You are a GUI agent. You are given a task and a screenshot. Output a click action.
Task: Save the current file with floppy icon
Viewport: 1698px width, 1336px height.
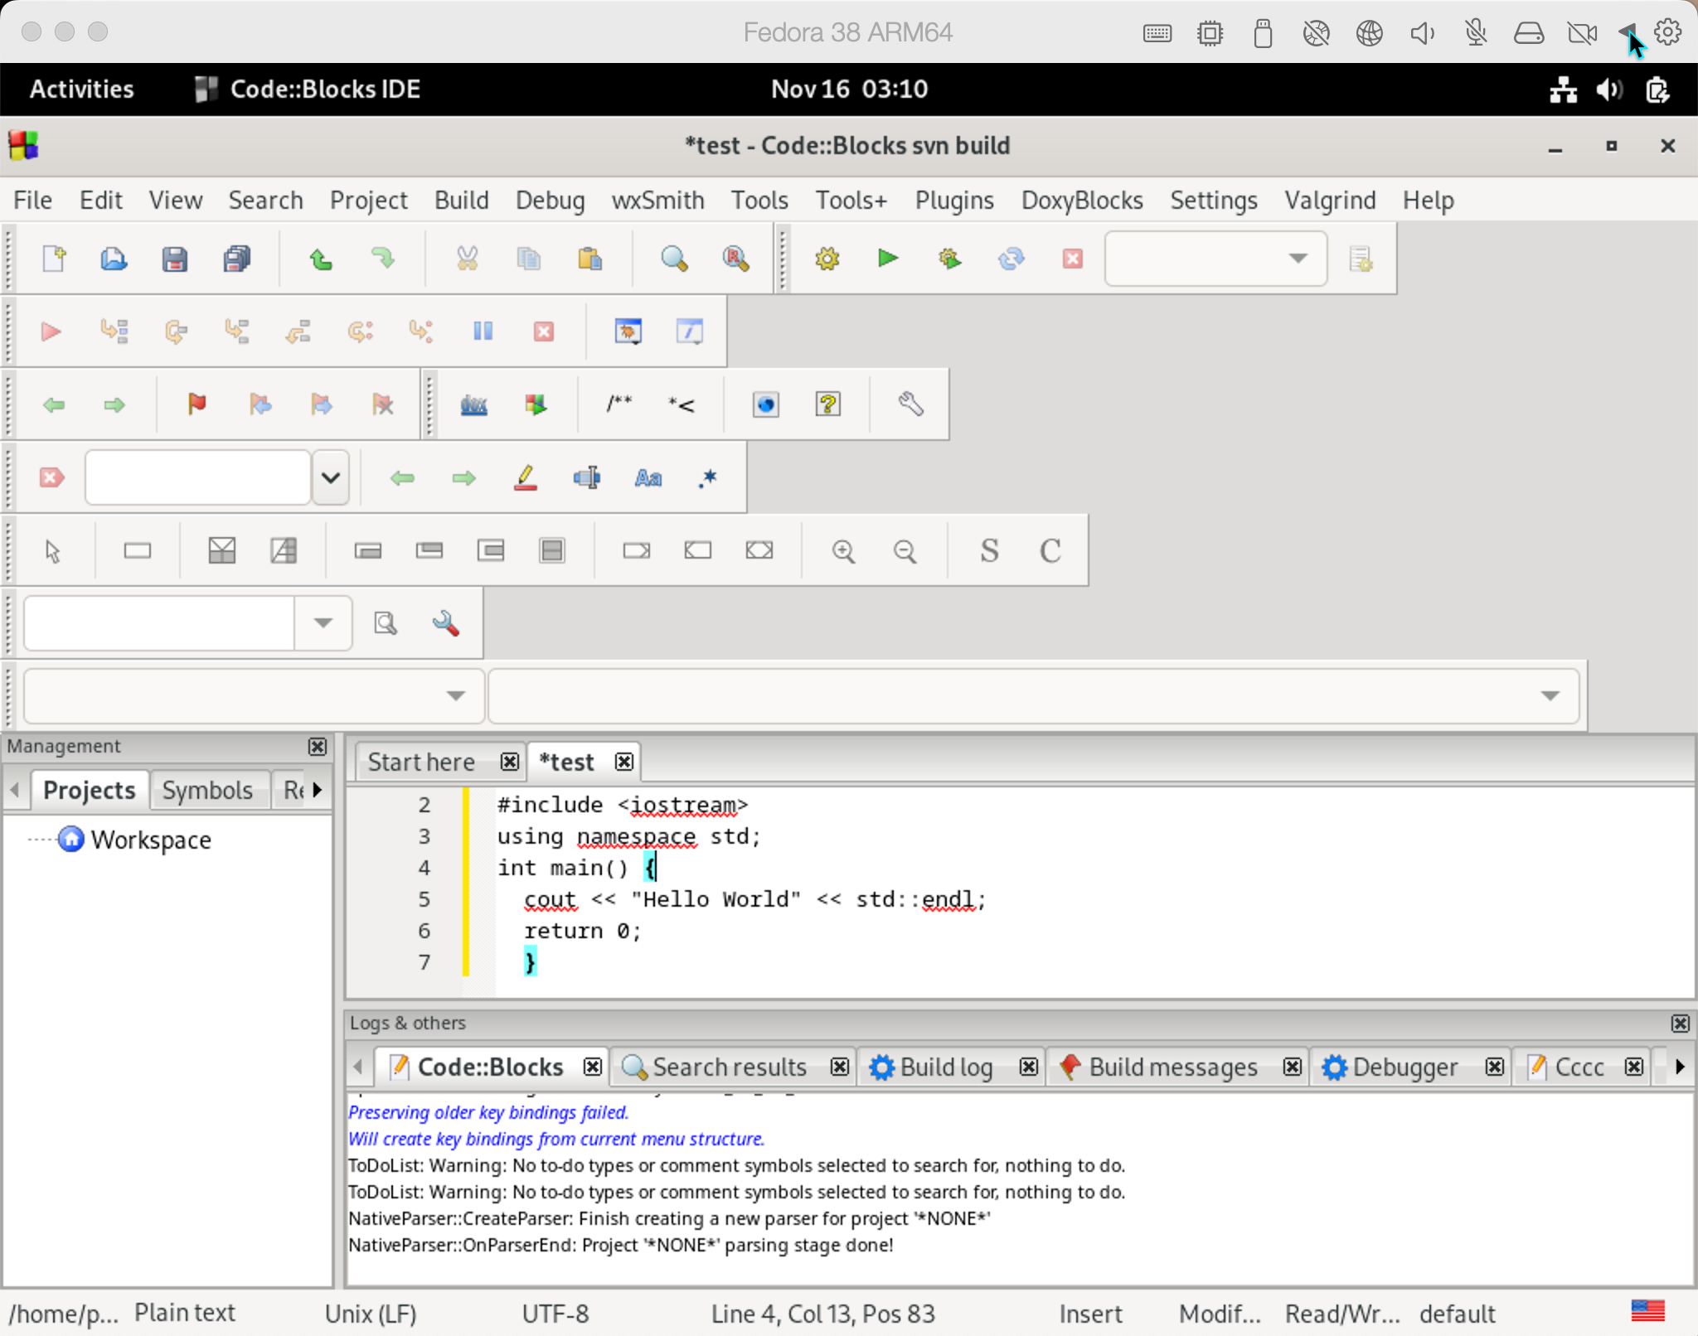coord(174,259)
